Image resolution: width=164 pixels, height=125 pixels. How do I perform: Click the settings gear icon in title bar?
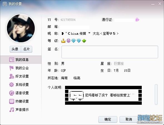[x=5, y=4]
